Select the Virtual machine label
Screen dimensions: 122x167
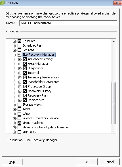[33, 123]
